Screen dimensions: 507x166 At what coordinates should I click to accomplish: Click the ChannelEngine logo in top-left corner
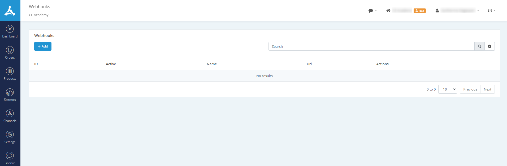point(10,11)
